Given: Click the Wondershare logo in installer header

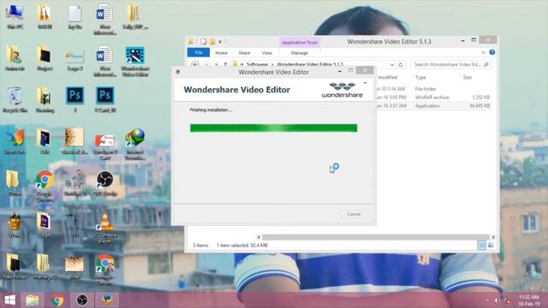Looking at the screenshot, I should point(342,90).
